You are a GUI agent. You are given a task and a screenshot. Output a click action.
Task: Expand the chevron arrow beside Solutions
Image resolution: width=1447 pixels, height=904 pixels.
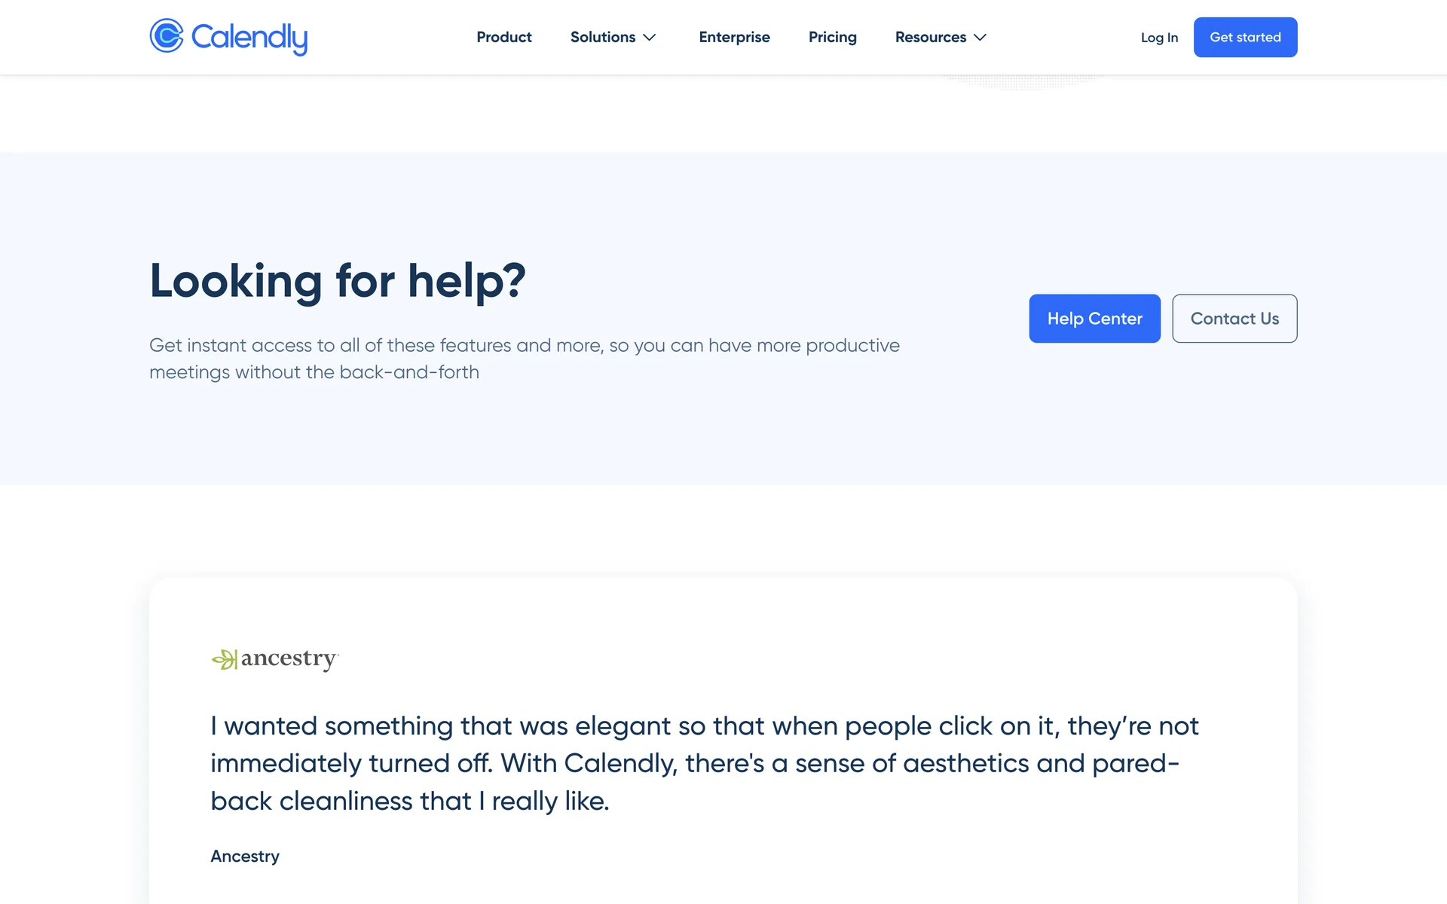point(650,38)
